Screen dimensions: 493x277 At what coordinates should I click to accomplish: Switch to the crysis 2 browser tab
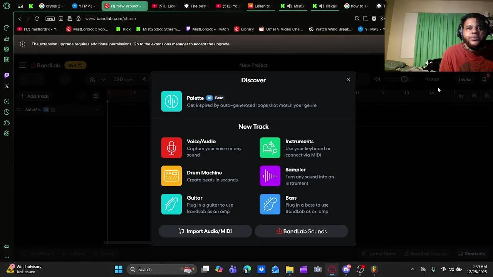[53, 6]
